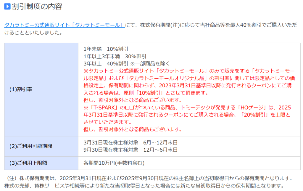Click the 1年以上3年未満 30%割引 line

click(115, 56)
